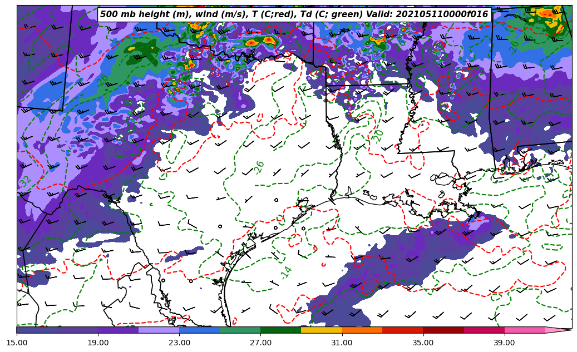This screenshot has width=577, height=352.
Task: Click the green -14 contour label
Action: click(285, 272)
